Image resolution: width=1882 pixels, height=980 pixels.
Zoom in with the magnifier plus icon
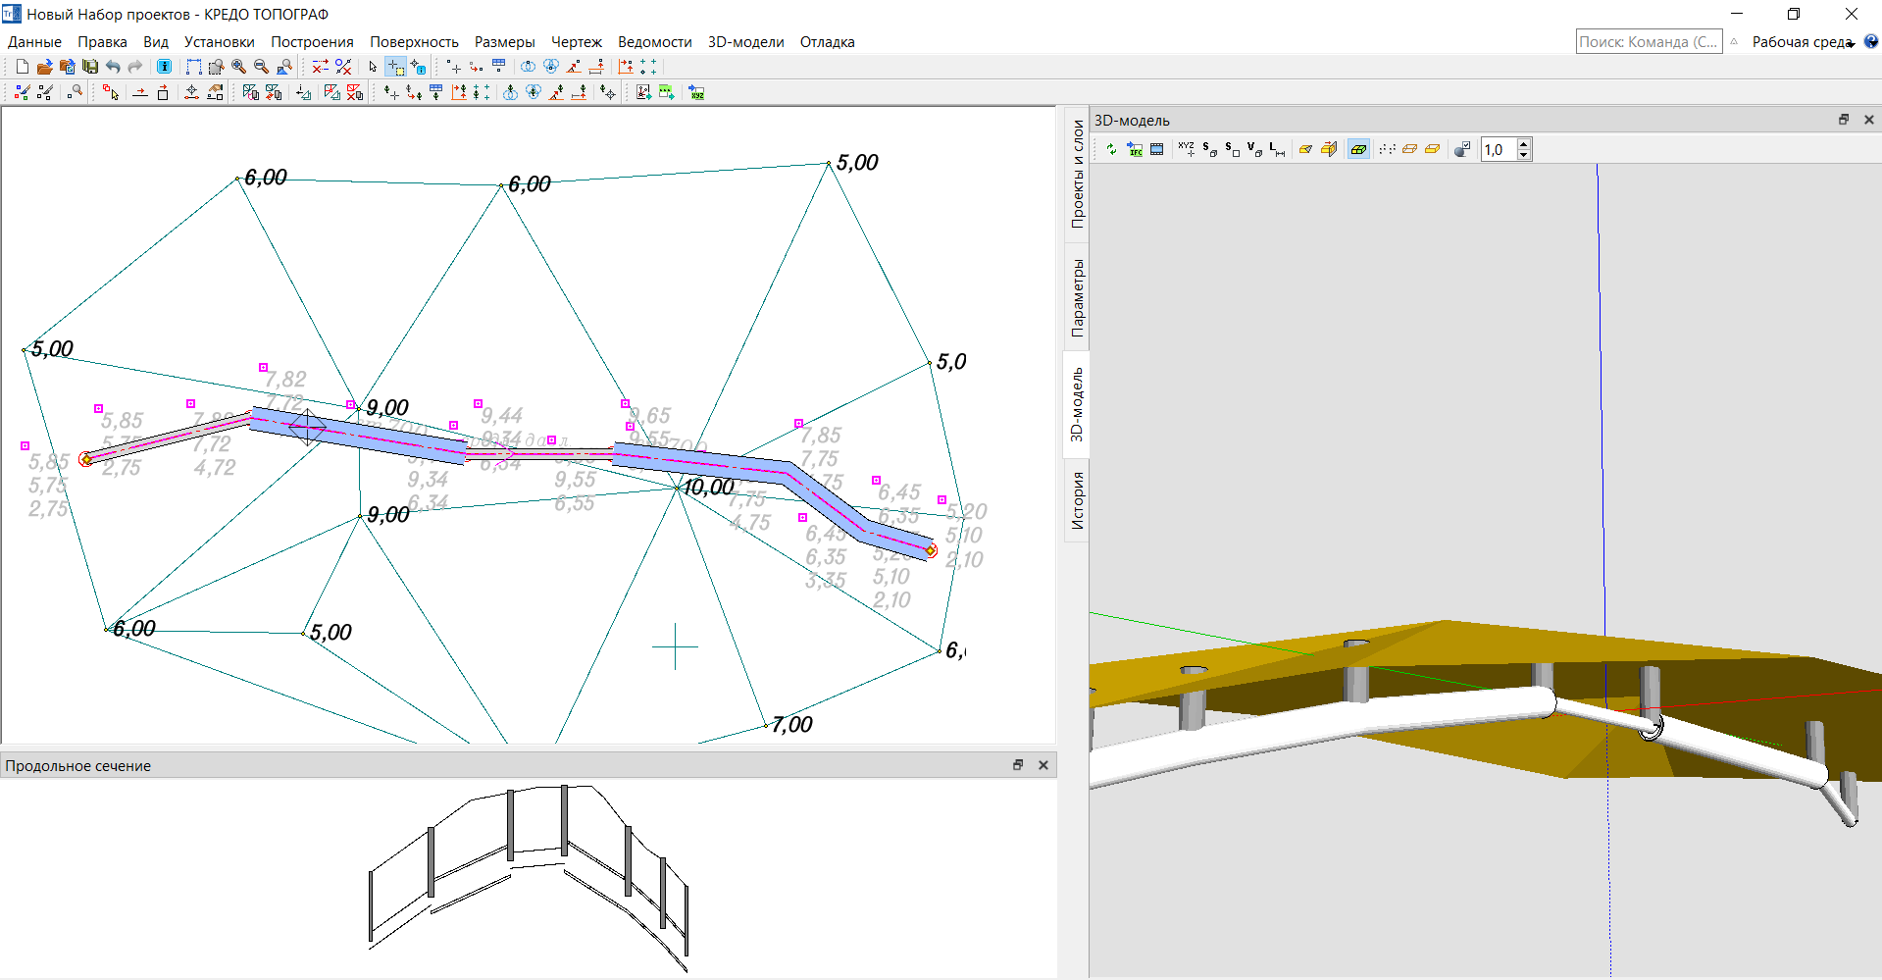[x=238, y=67]
